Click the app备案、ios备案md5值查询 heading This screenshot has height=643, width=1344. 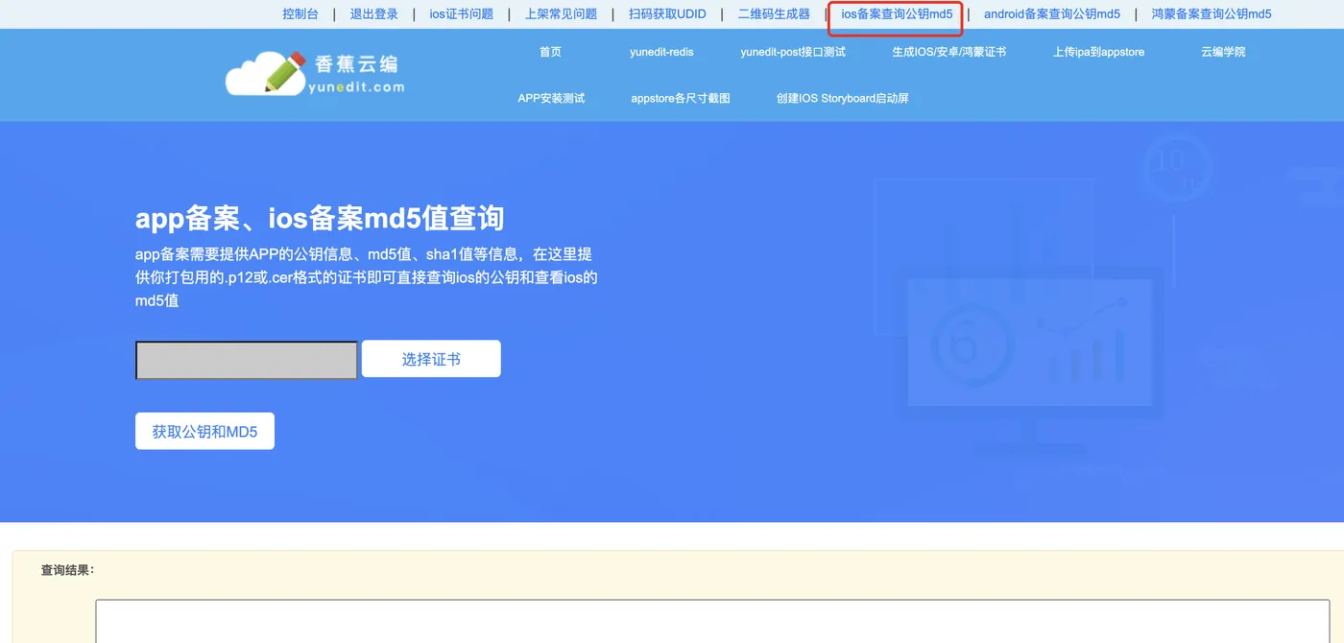(320, 218)
